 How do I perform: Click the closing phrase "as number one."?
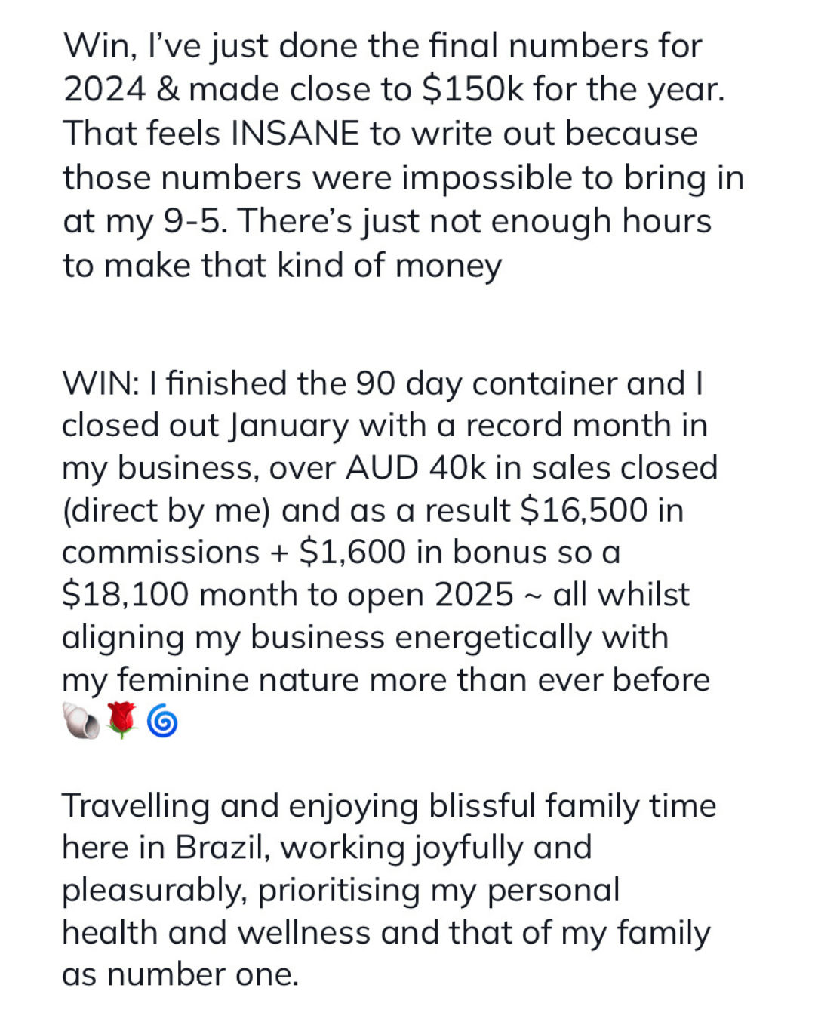pyautogui.click(x=180, y=975)
